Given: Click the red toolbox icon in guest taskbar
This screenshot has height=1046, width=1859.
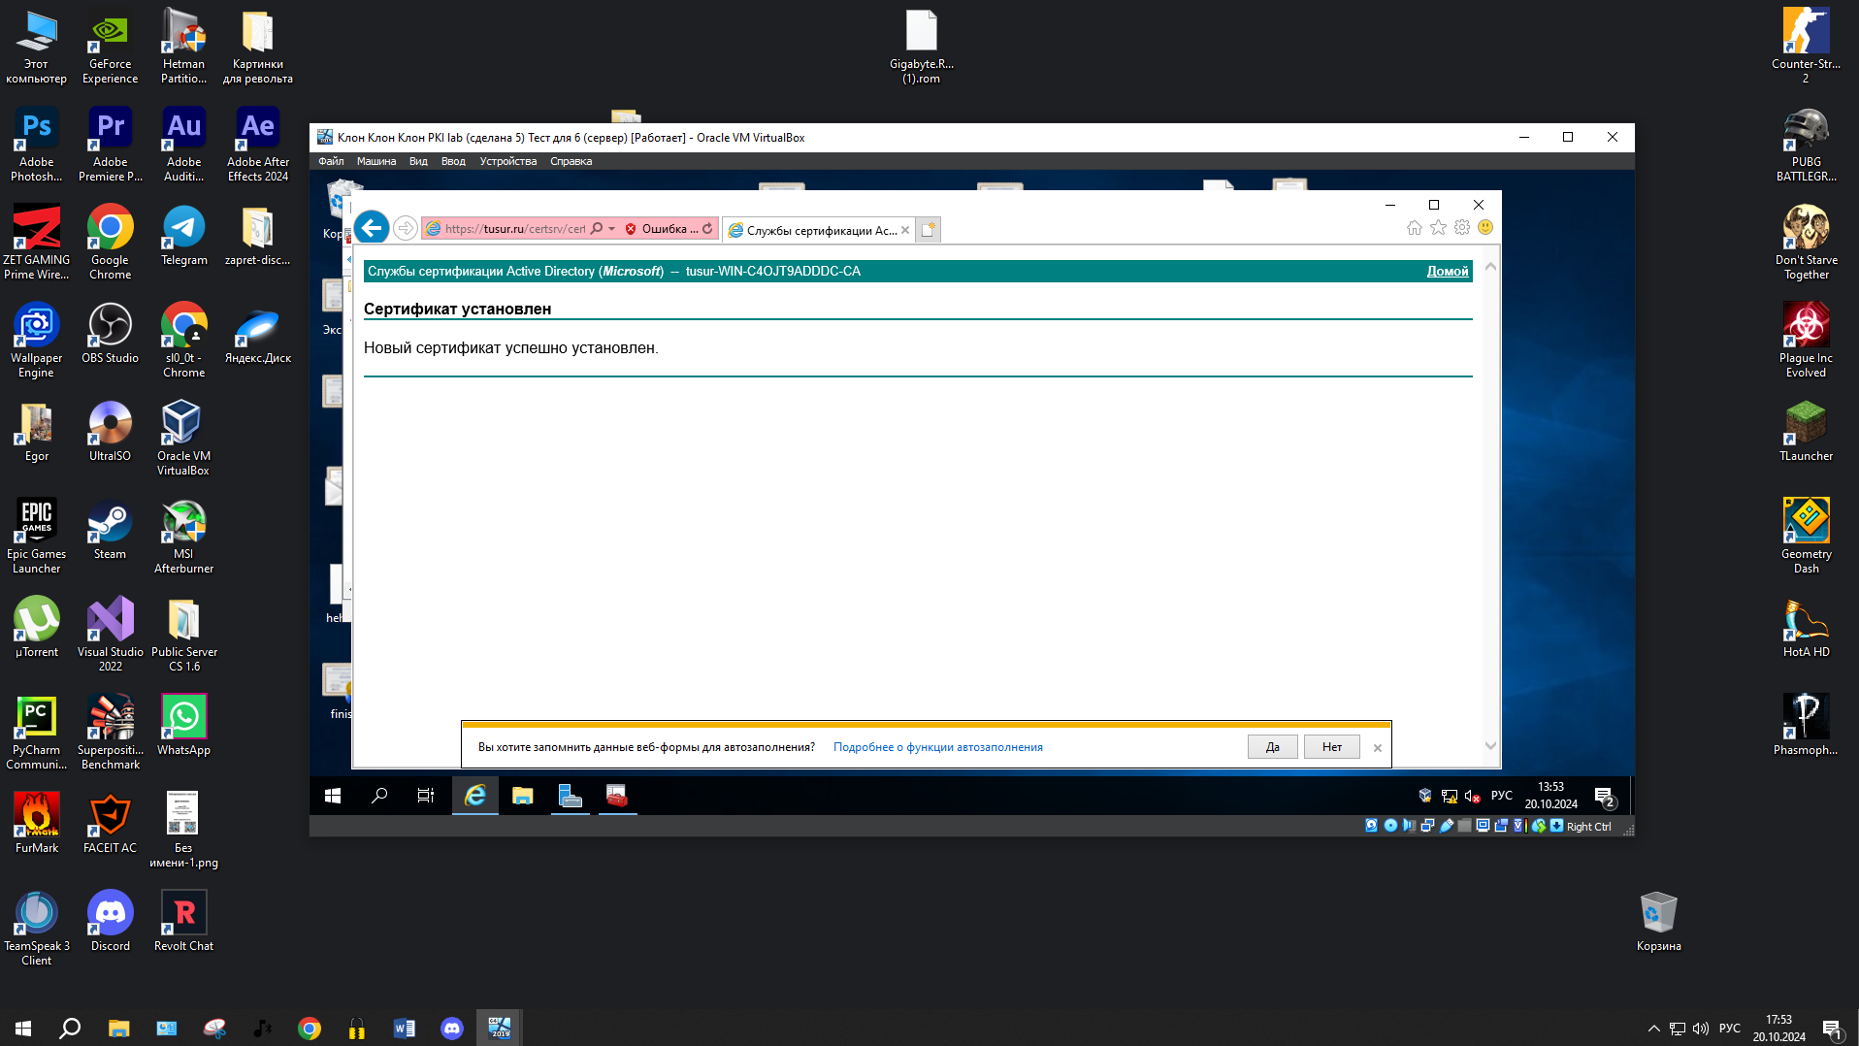Looking at the screenshot, I should (x=617, y=796).
